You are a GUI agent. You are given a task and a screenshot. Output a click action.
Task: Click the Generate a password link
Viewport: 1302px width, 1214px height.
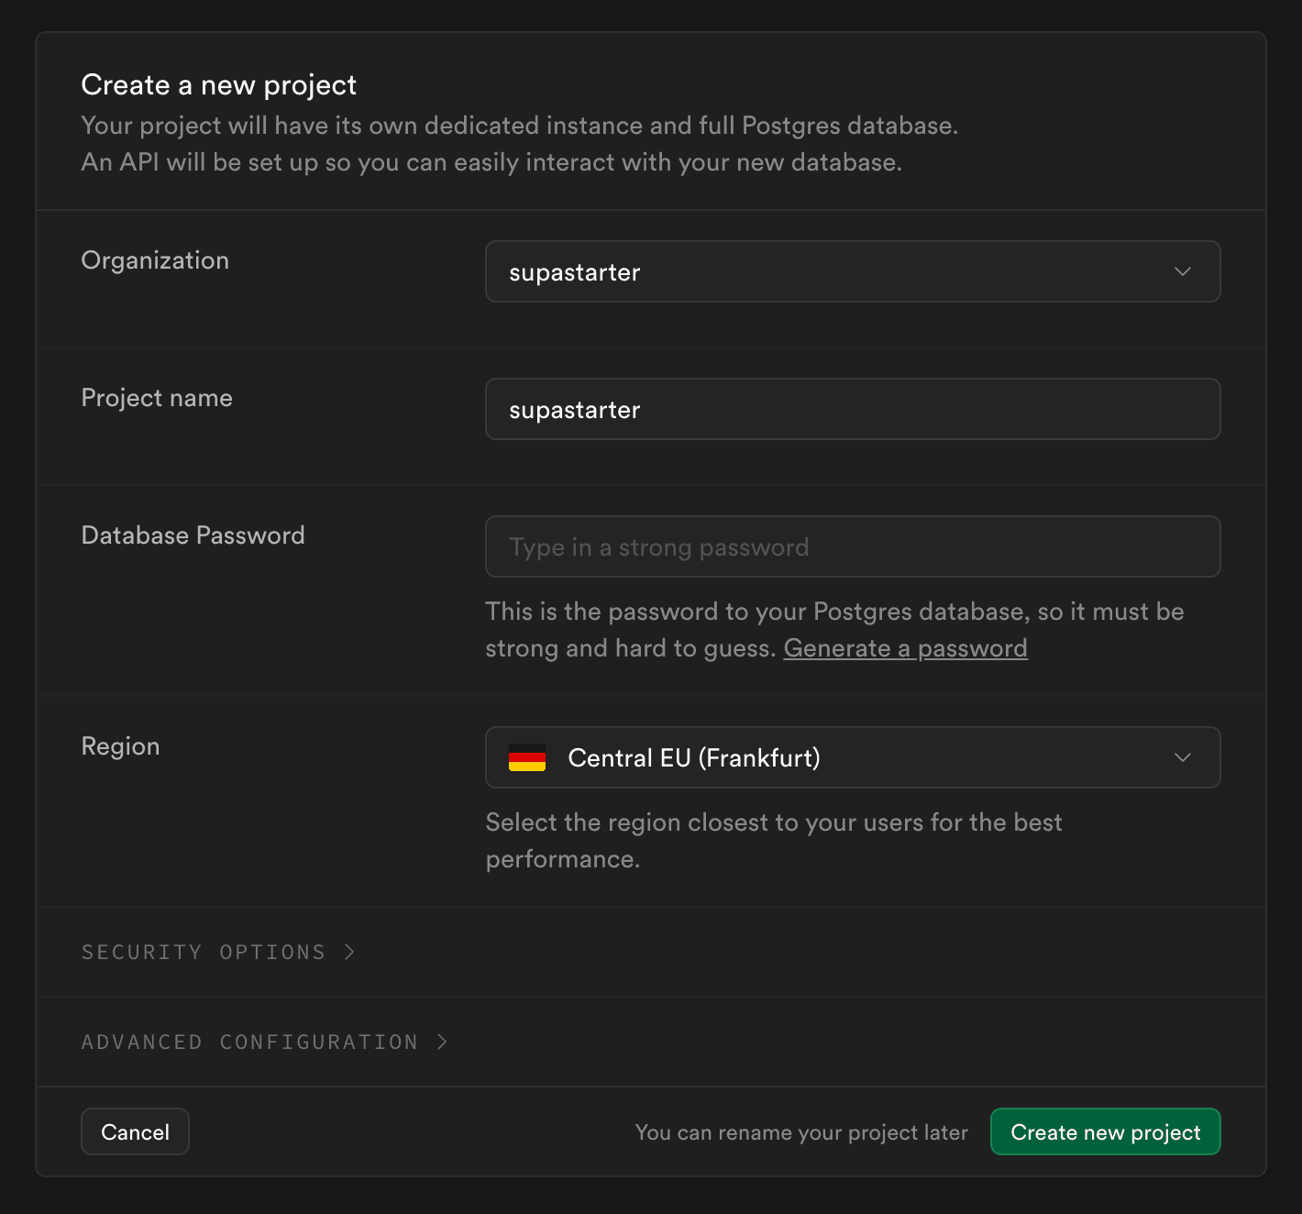click(905, 647)
